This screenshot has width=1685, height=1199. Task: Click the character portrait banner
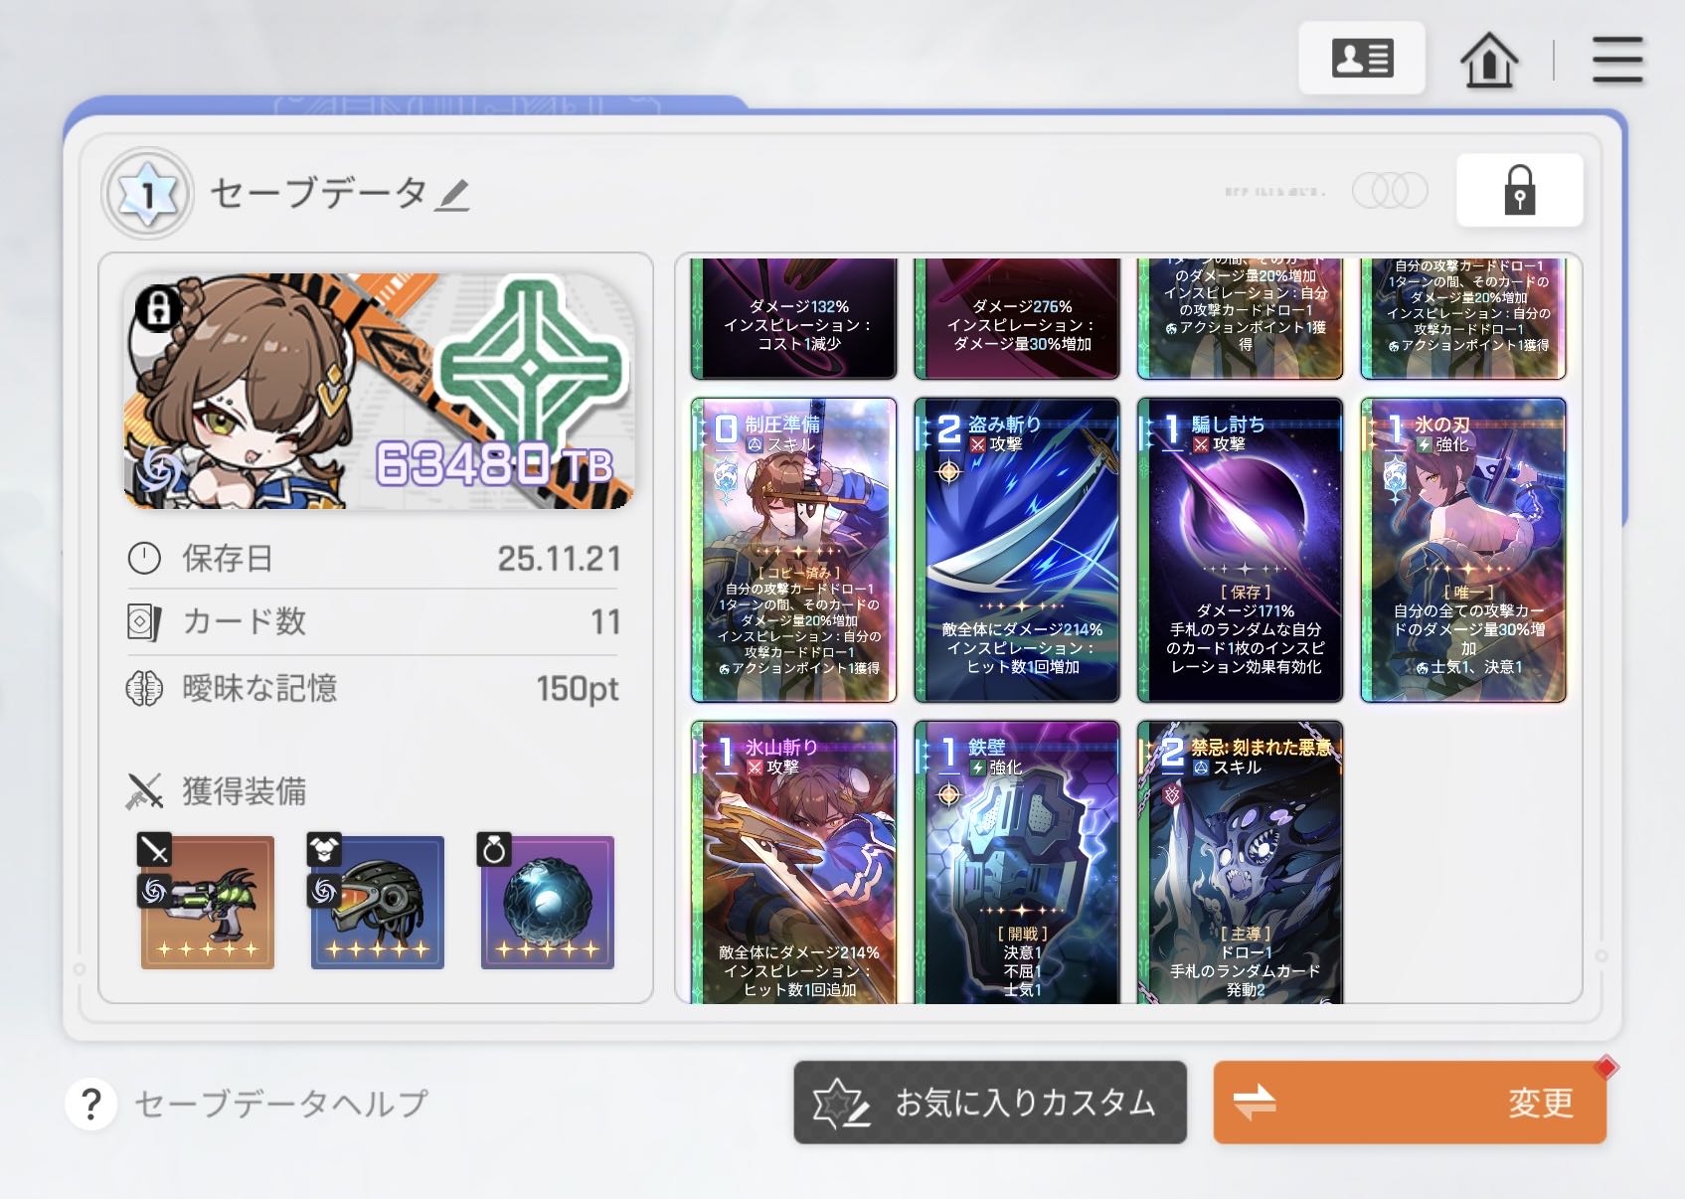click(x=379, y=391)
